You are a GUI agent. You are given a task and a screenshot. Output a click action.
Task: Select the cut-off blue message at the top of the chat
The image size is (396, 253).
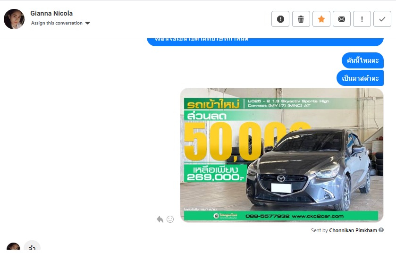tap(265, 42)
